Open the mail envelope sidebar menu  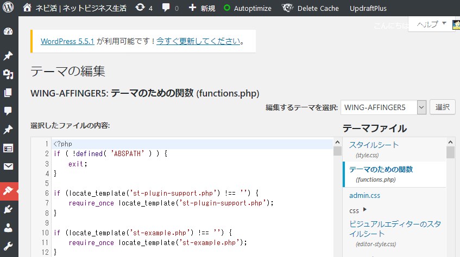pyautogui.click(x=8, y=166)
